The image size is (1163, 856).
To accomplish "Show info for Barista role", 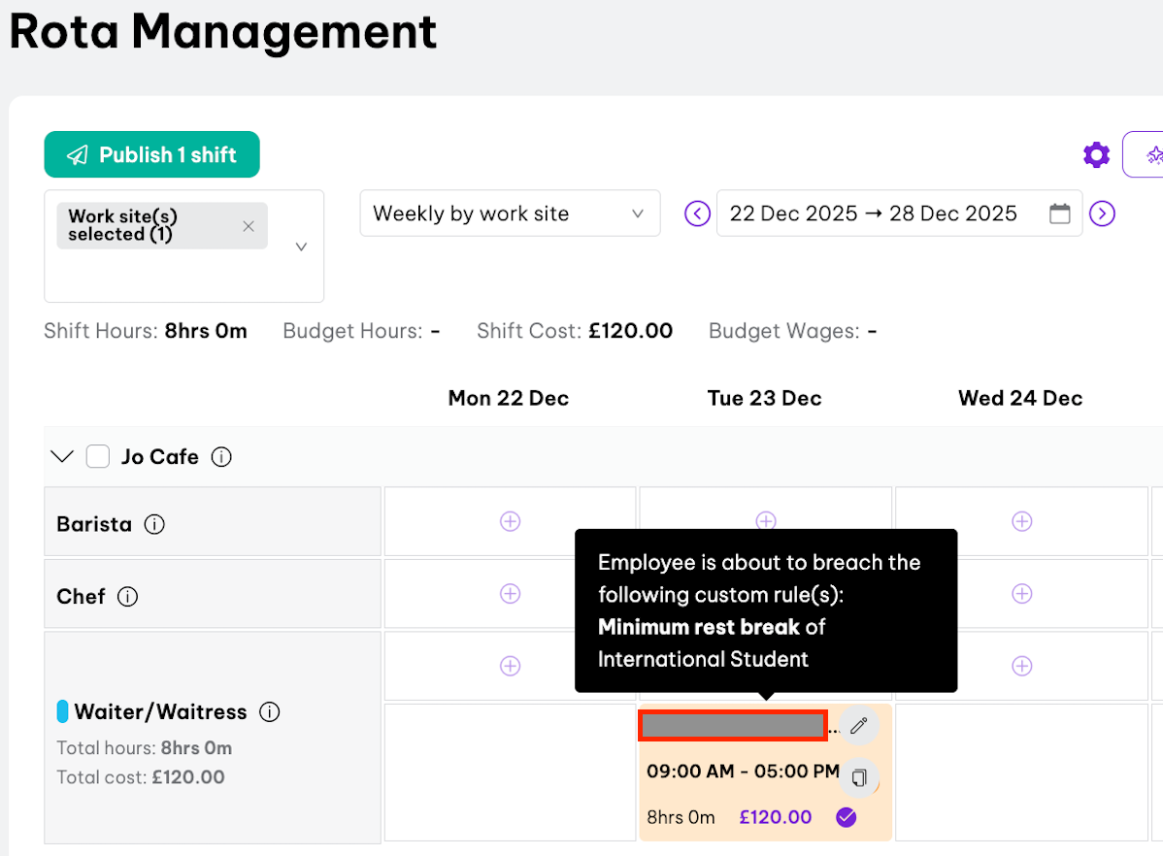I will click(x=154, y=524).
